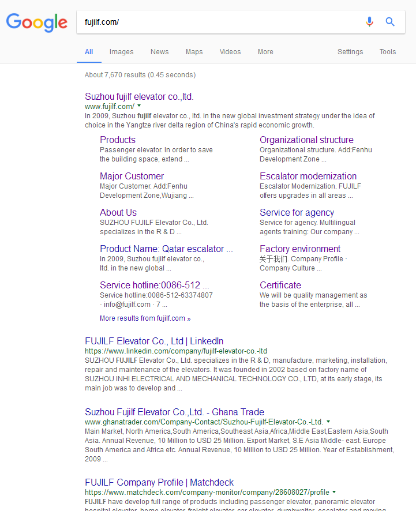Image resolution: width=416 pixels, height=511 pixels.
Task: Expand dropdown arrow next to www.fujilf.com/
Action: tap(139, 106)
